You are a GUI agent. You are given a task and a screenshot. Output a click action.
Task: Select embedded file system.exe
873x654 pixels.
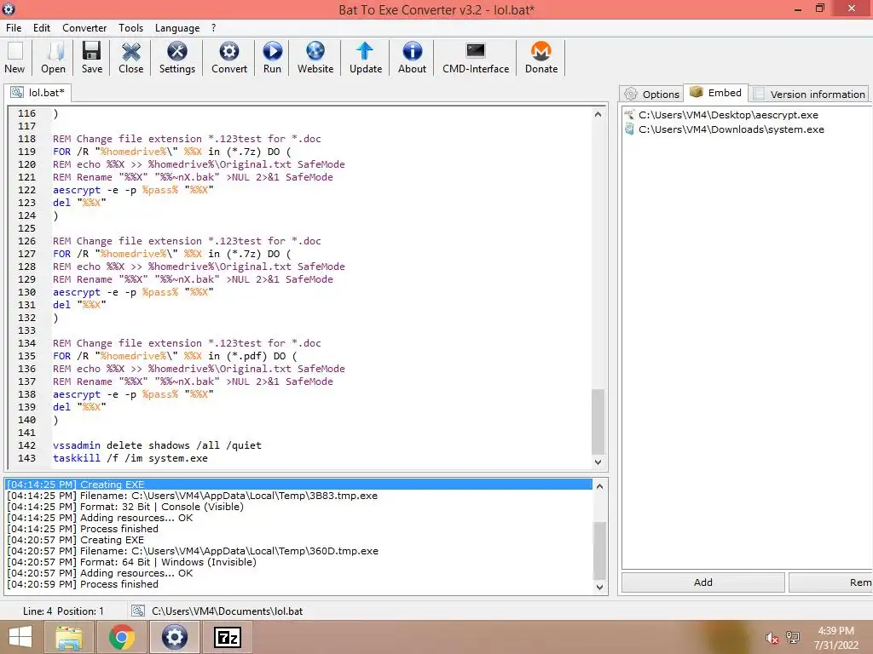[731, 129]
